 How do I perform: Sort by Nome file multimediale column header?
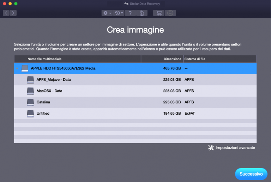(78, 59)
